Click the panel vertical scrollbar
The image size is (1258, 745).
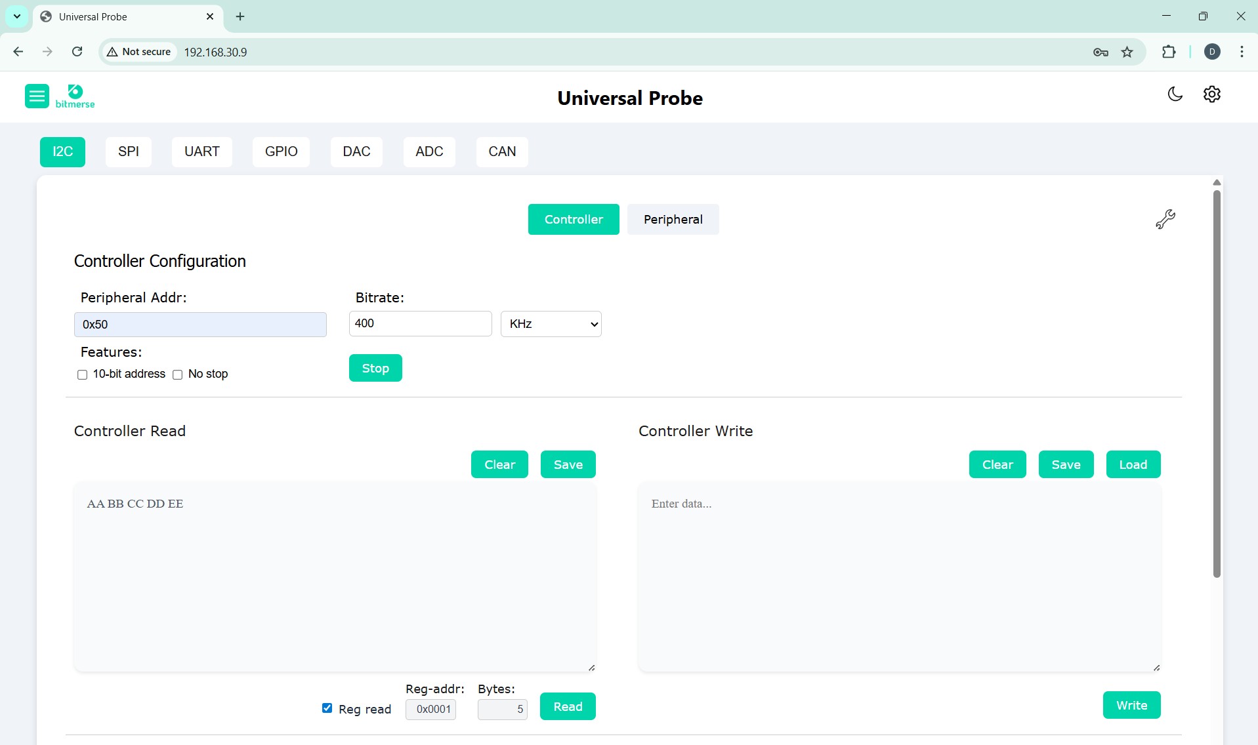pyautogui.click(x=1216, y=384)
